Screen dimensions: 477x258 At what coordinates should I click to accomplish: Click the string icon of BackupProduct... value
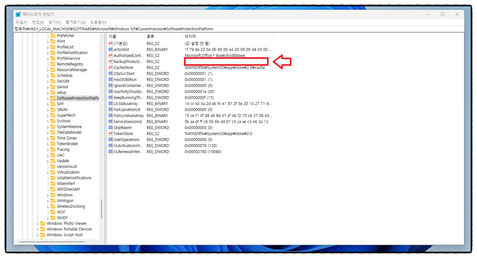coord(111,61)
